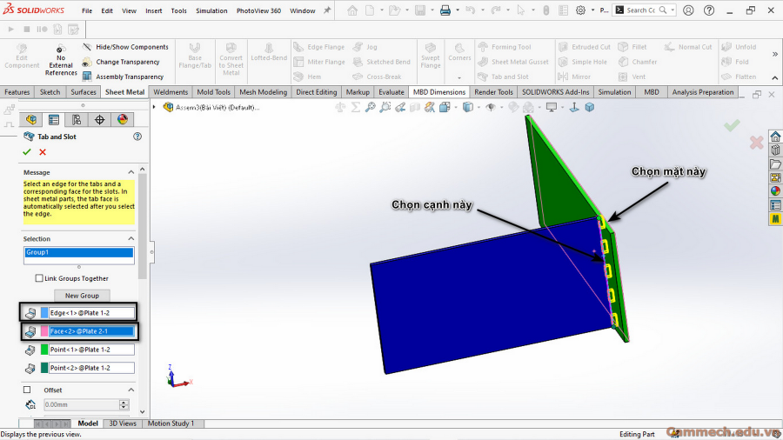Click the No External References button
The width and height of the screenshot is (783, 440).
click(x=61, y=60)
